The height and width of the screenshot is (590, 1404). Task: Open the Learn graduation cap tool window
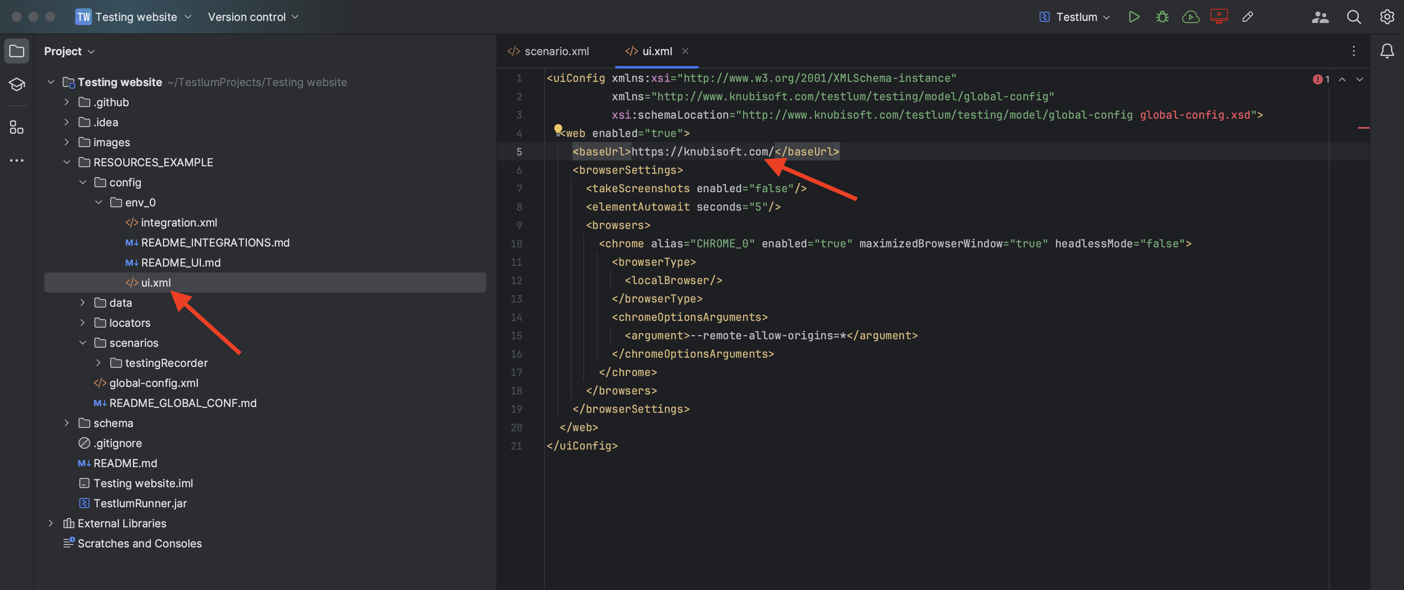[17, 84]
